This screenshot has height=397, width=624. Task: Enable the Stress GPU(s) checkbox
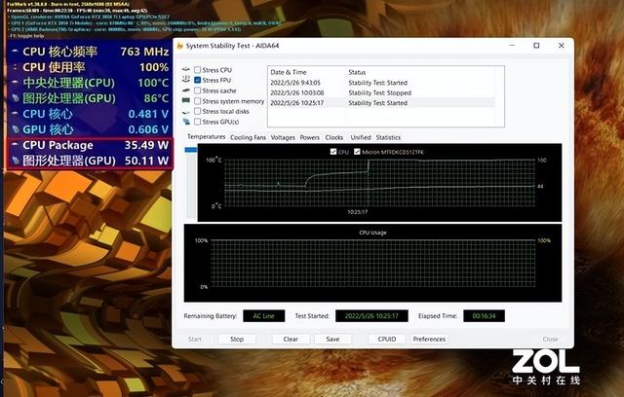coord(198,123)
